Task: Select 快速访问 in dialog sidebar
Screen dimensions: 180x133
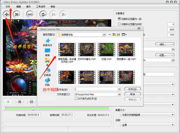Action: pyautogui.click(x=47, y=43)
